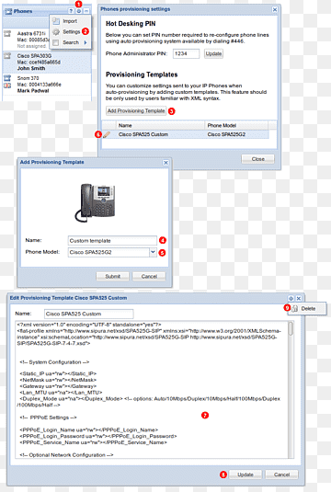Focus the Name field in Edit Provisioning Template

(x=89, y=314)
